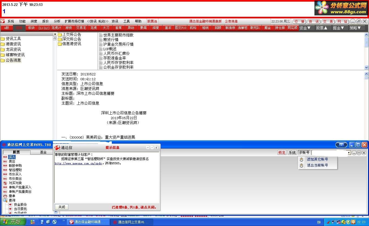Click the 股票池 label in menu bar
This screenshot has height=226, width=369.
pos(152,21)
